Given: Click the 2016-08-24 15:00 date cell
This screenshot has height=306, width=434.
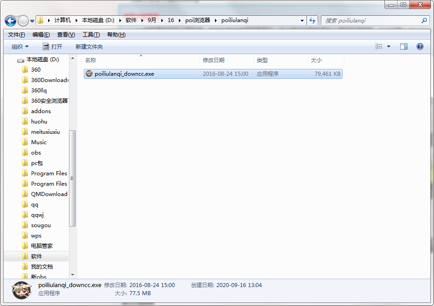Looking at the screenshot, I should 225,74.
